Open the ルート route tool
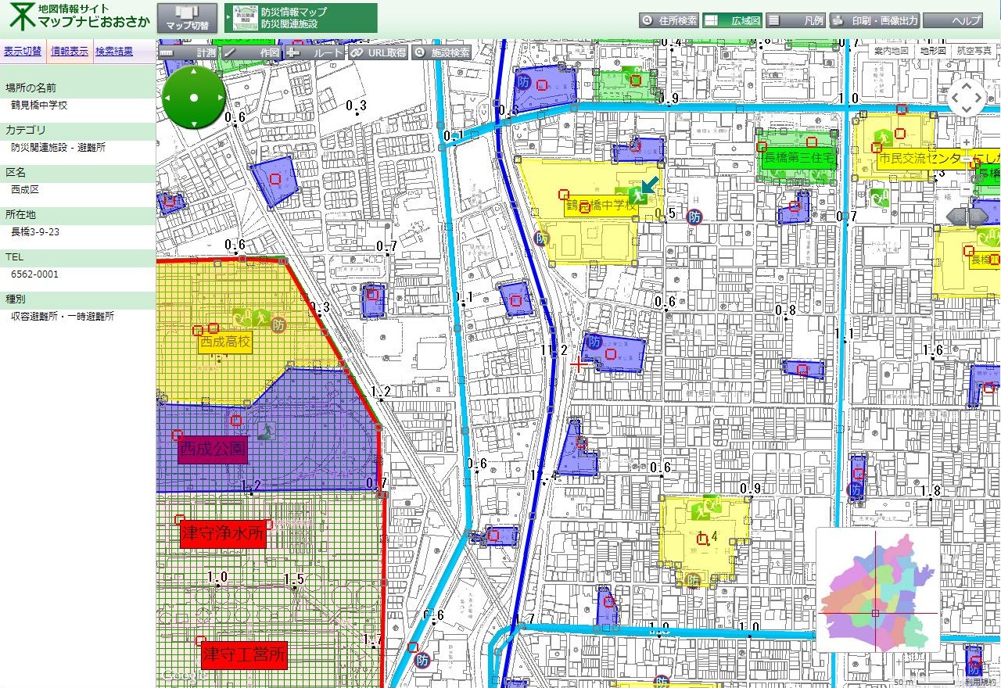 coord(315,52)
